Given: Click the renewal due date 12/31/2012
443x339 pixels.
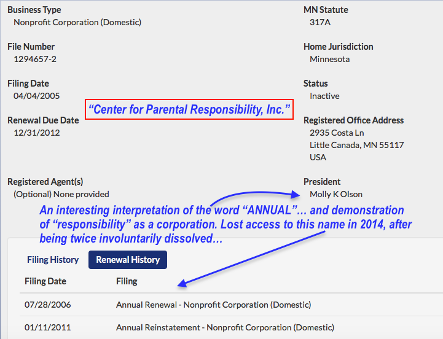Looking at the screenshot, I should pyautogui.click(x=37, y=133).
